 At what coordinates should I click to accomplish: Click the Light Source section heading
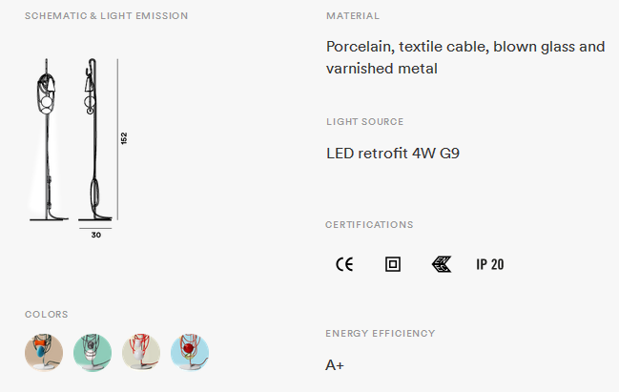pyautogui.click(x=364, y=121)
